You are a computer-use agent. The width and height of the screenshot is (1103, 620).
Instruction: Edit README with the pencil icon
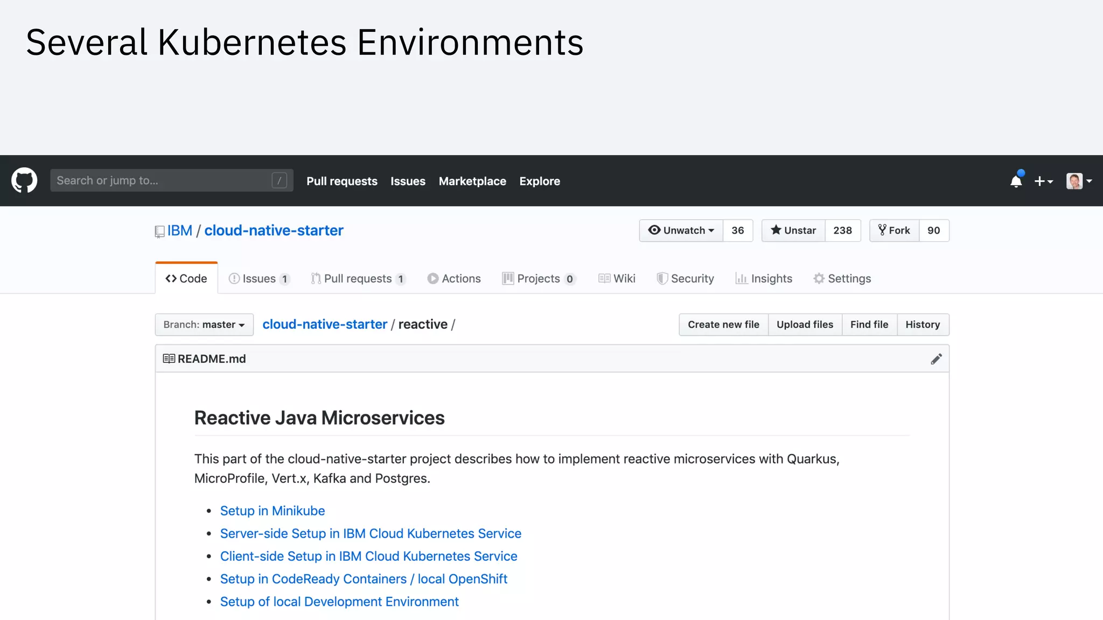936,359
